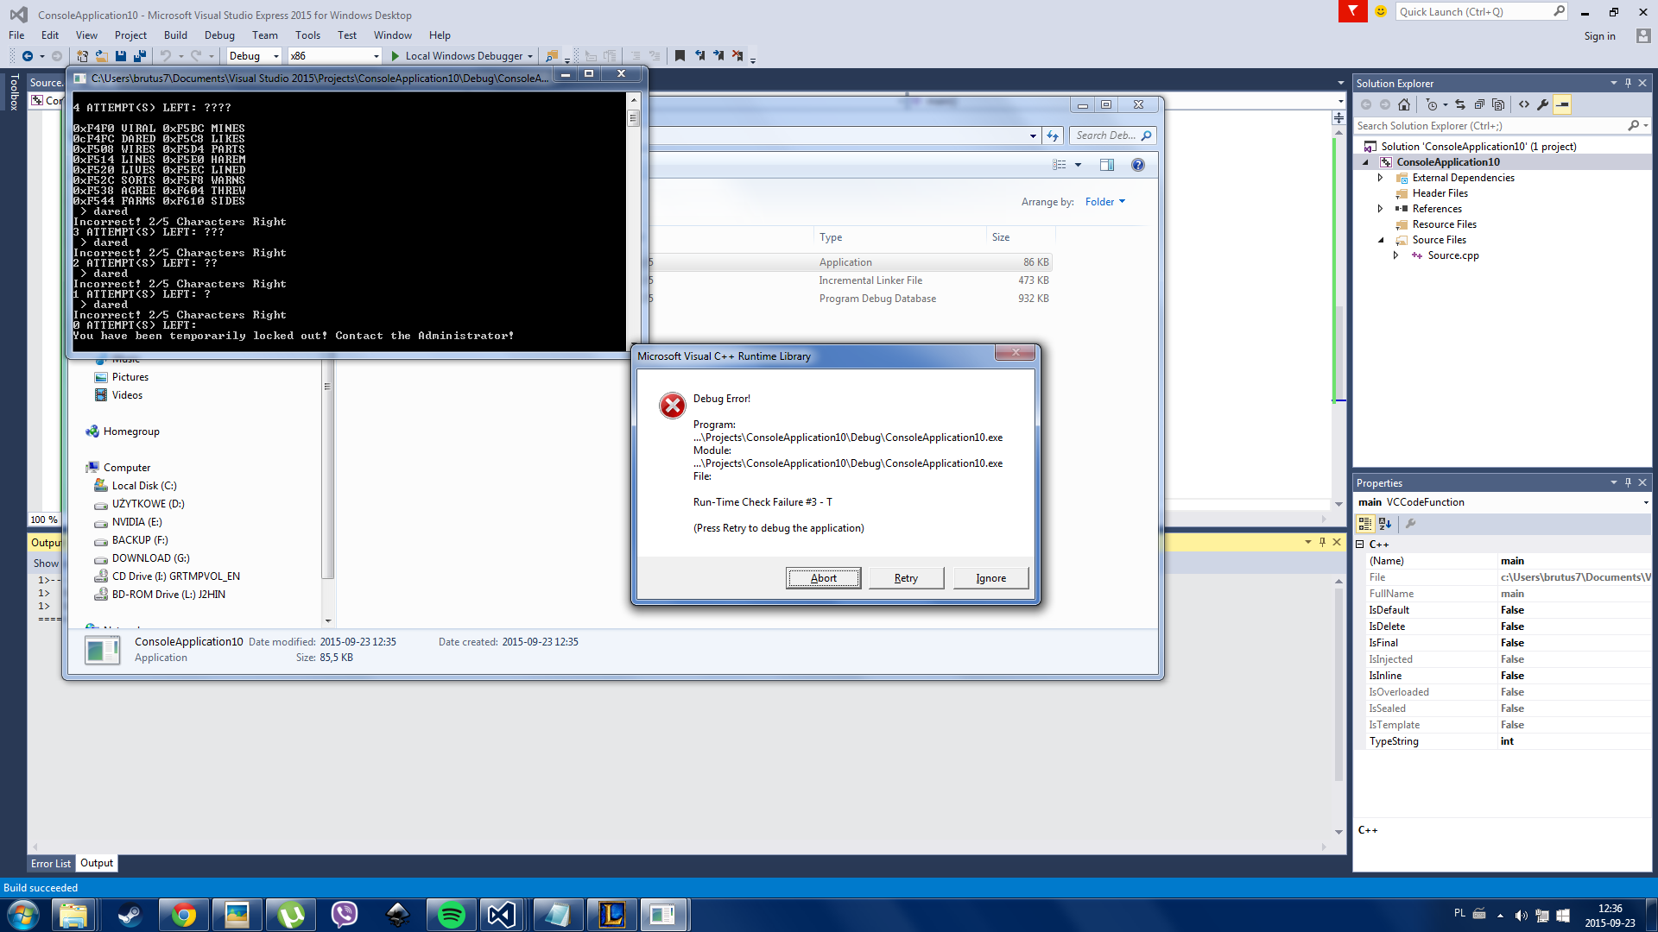
Task: Expand External Dependencies tree node
Action: 1380,178
